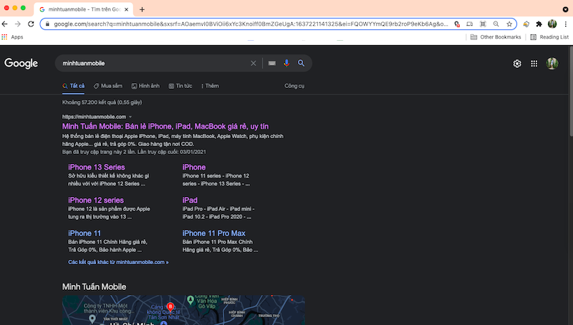Open the tab search arrow at top right
Image resolution: width=573 pixels, height=325 pixels.
coord(565,9)
